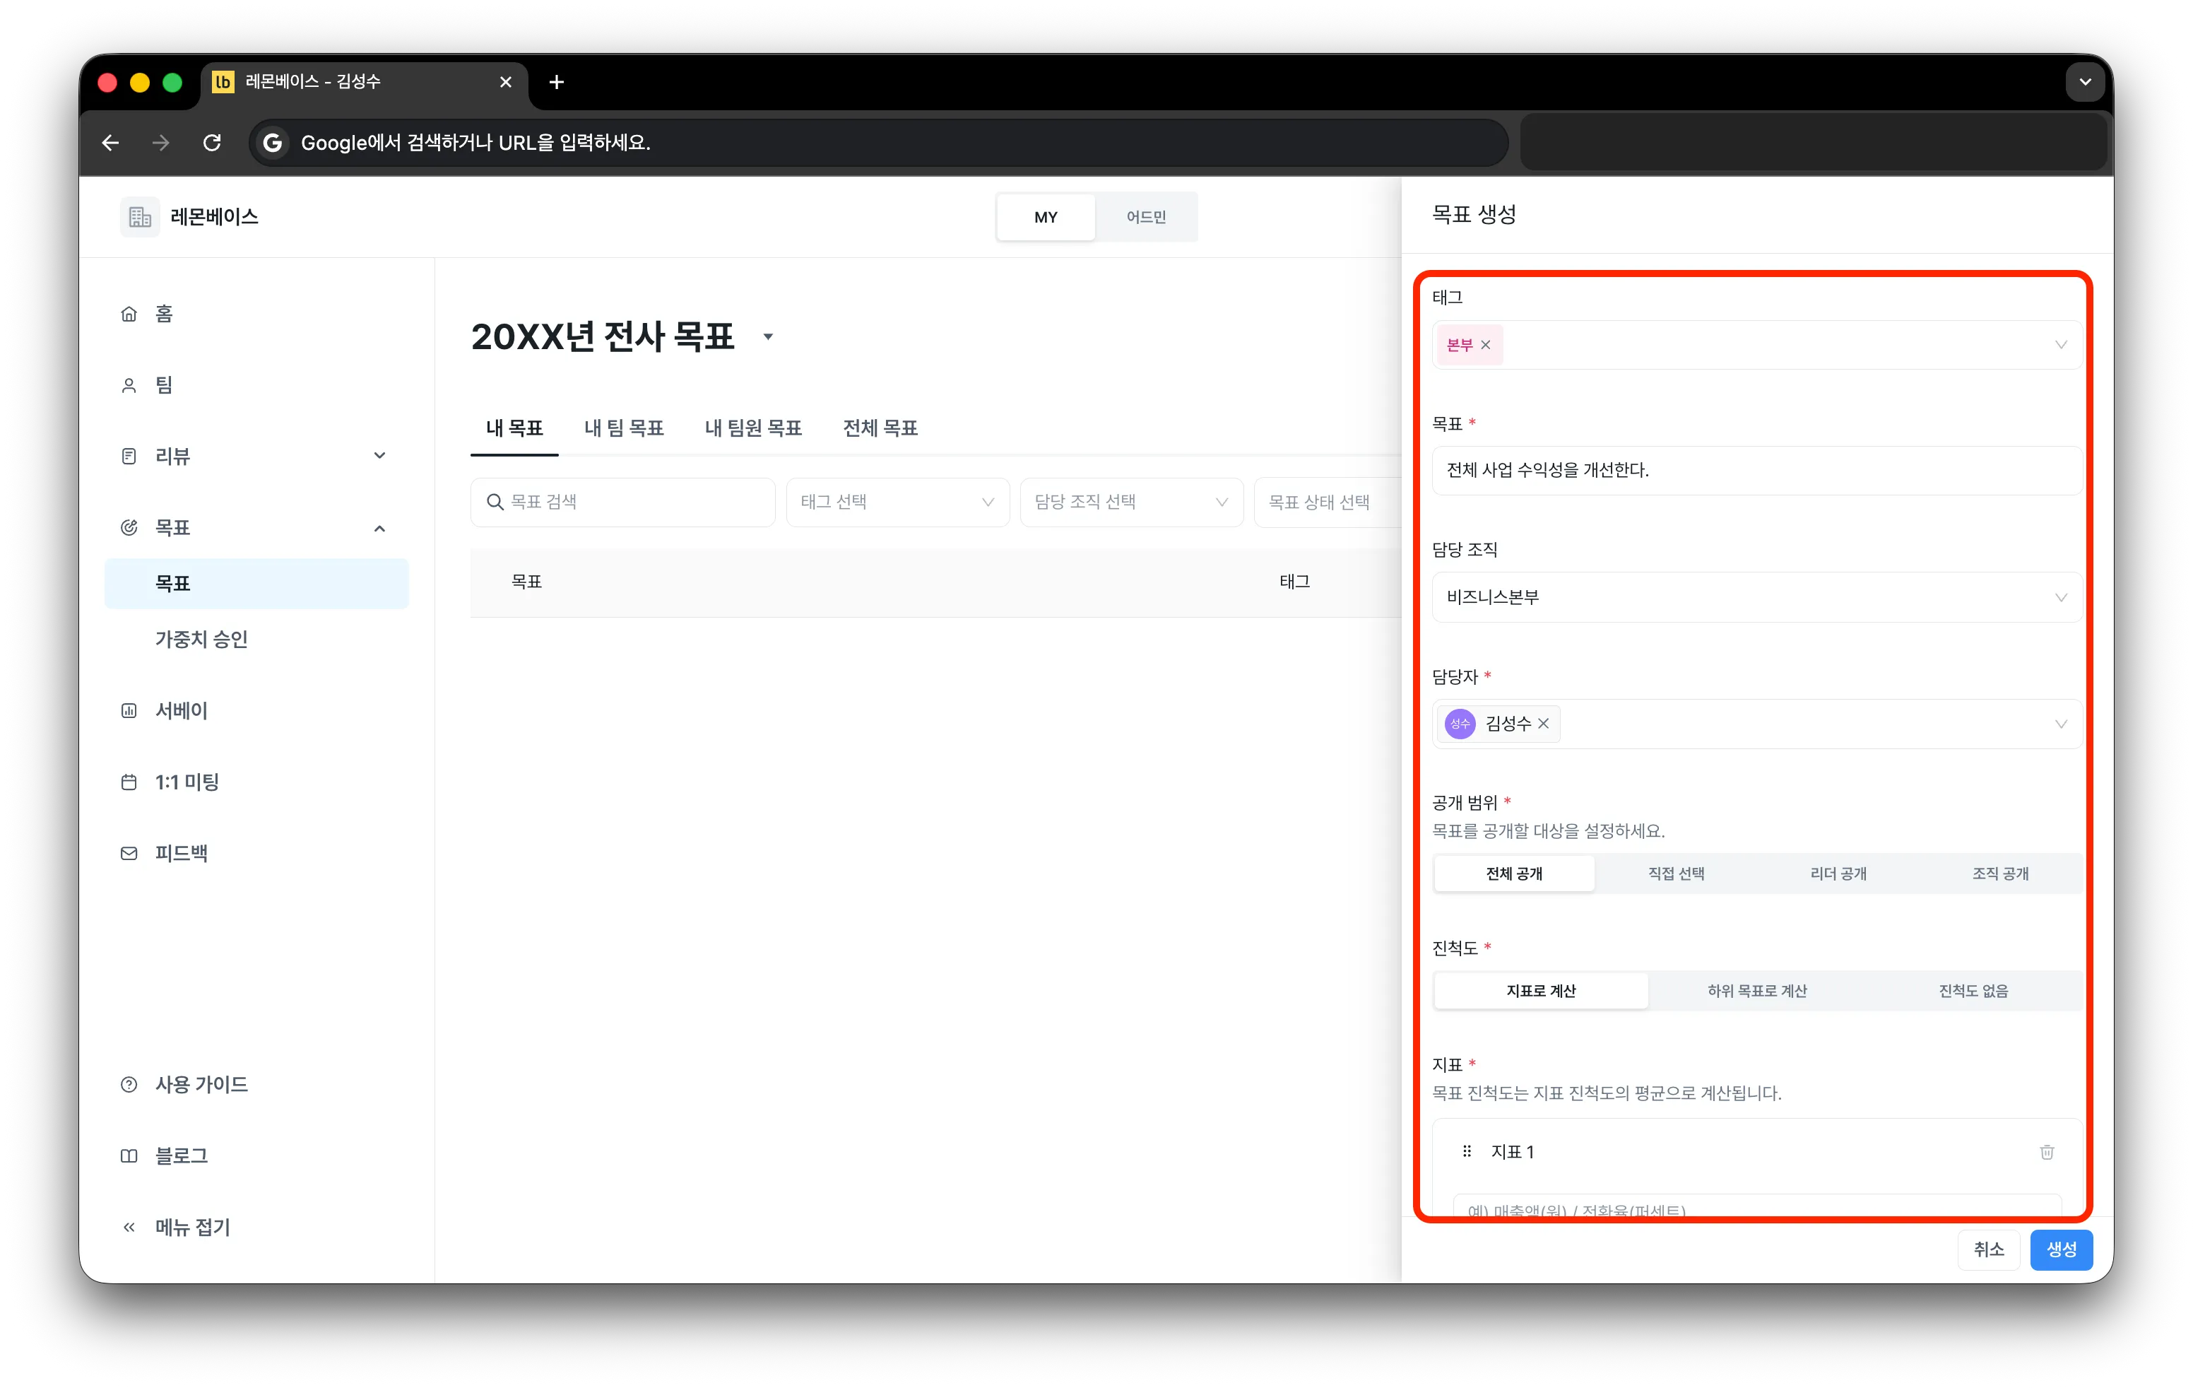Switch to the 내 팀 목표 tab
This screenshot has width=2193, height=1388.
coord(624,428)
